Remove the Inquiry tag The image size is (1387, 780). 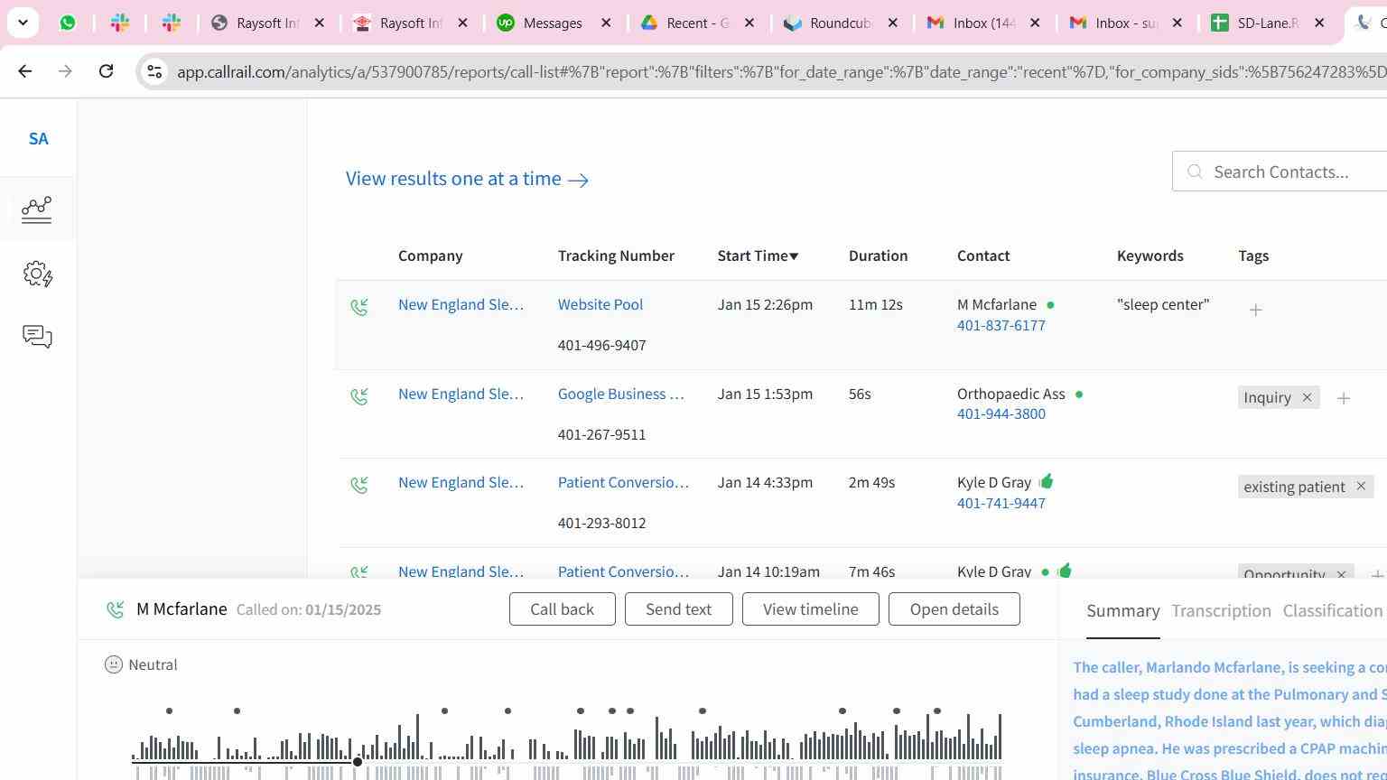[x=1307, y=397]
